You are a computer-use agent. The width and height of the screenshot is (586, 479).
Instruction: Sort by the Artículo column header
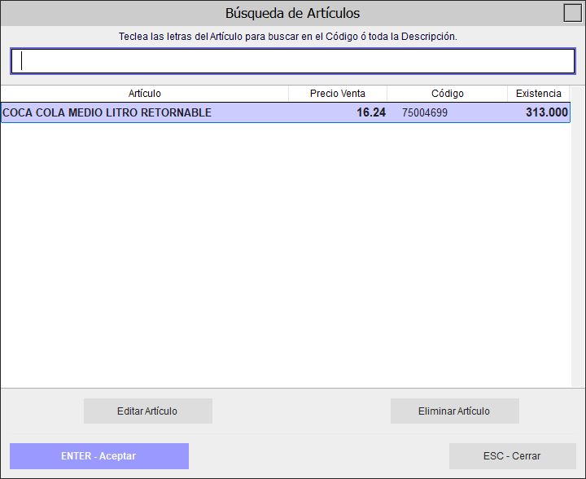(145, 94)
